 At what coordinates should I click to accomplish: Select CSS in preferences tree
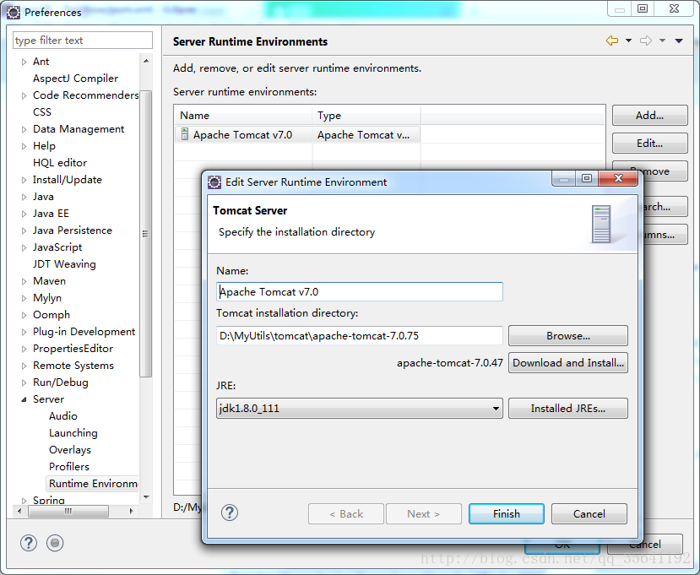coord(42,112)
